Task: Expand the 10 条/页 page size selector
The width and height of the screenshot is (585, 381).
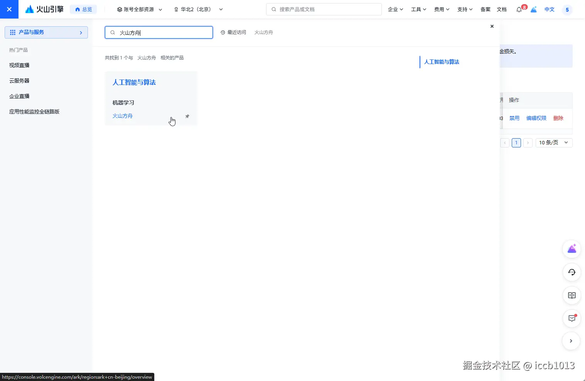Action: coord(553,142)
